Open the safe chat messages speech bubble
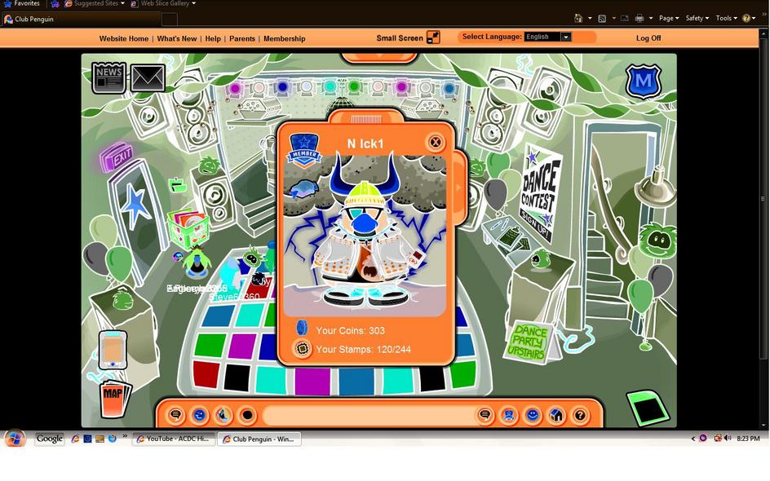770x481 pixels. [175, 415]
